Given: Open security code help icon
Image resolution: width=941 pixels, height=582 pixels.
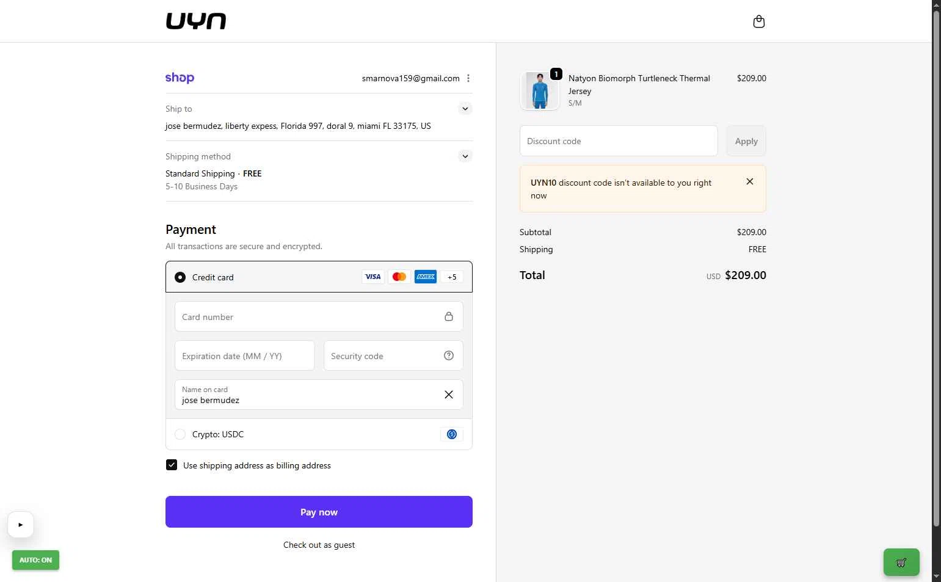Looking at the screenshot, I should pyautogui.click(x=449, y=355).
